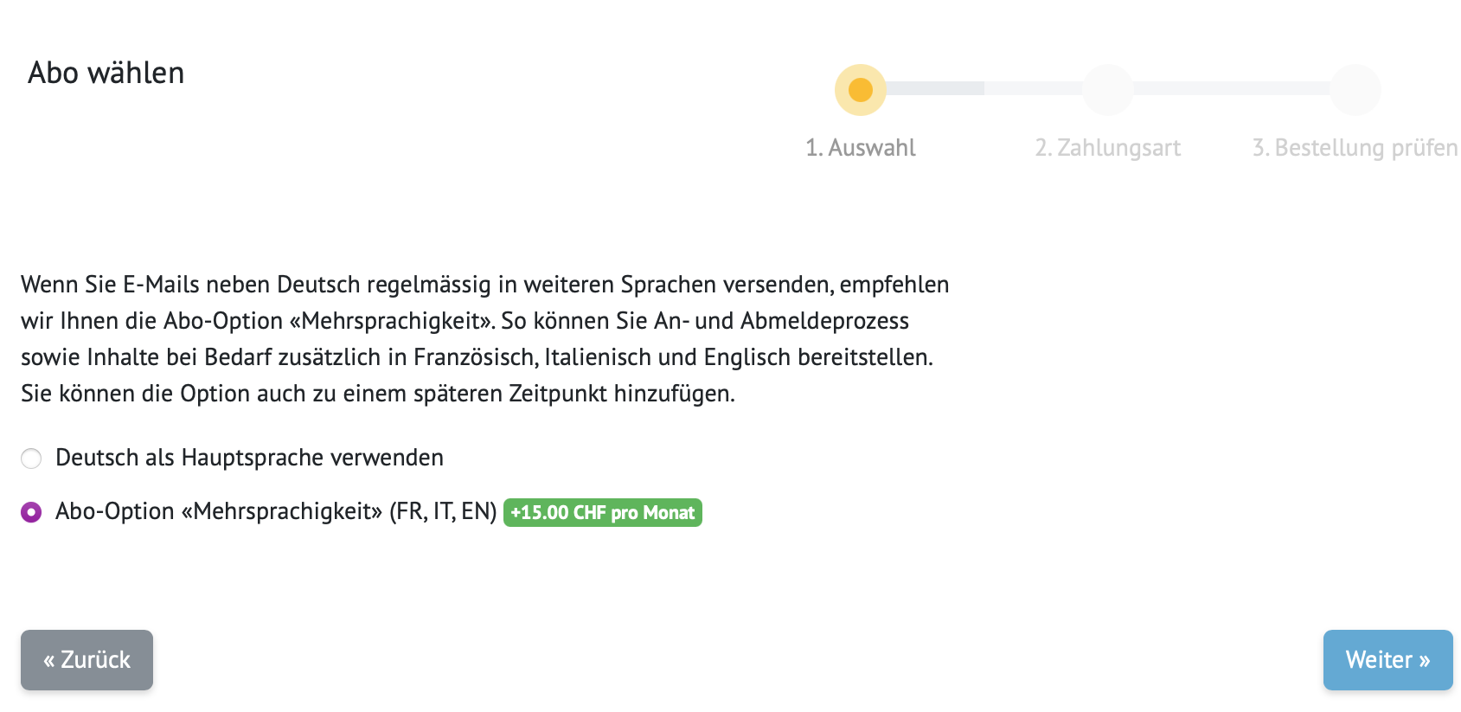
Task: Select the Abo-Option Mehrsprachigkeit radio button
Action: [x=31, y=512]
